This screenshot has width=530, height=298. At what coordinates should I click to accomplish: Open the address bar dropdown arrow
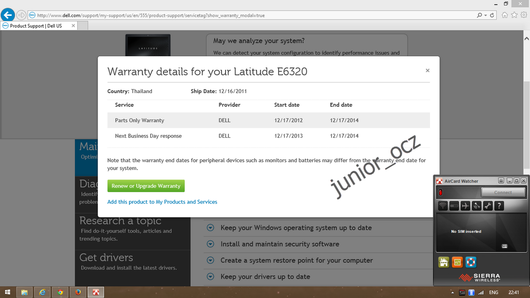pyautogui.click(x=485, y=15)
